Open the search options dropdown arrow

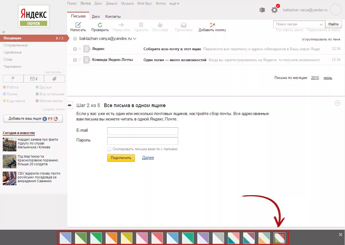321,24
